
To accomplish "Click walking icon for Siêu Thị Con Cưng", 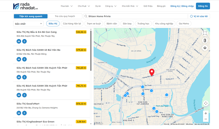I will pos(24,41).
